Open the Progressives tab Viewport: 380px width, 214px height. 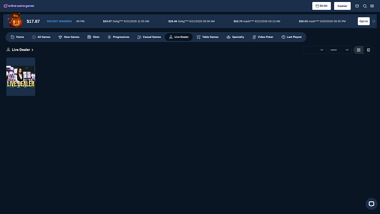tap(118, 37)
